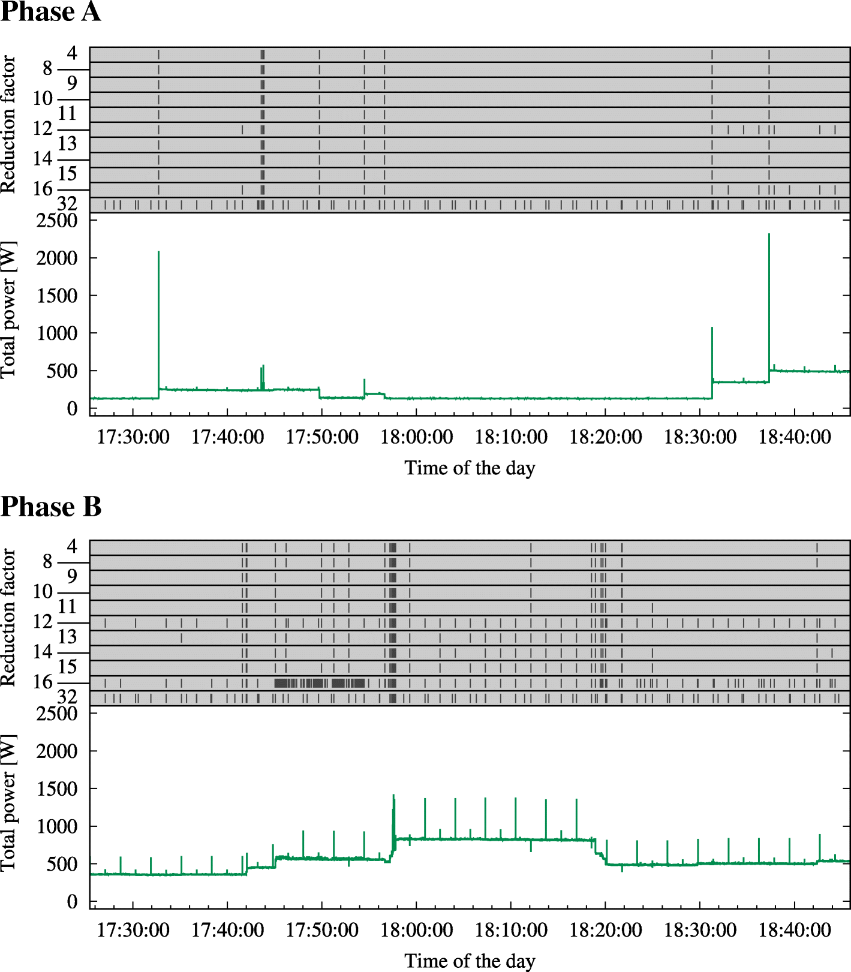Select reduction factor label 12 in Phase A
The height and width of the screenshot is (972, 851).
point(43,128)
